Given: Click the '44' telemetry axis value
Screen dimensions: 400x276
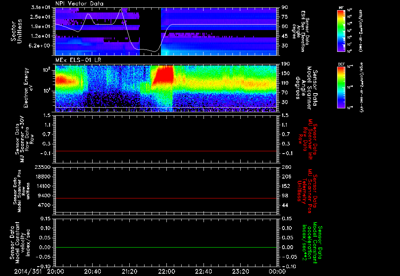Looking at the screenshot, I should click(x=285, y=205).
